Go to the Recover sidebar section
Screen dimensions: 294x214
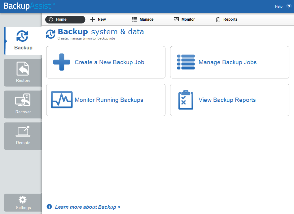23,104
